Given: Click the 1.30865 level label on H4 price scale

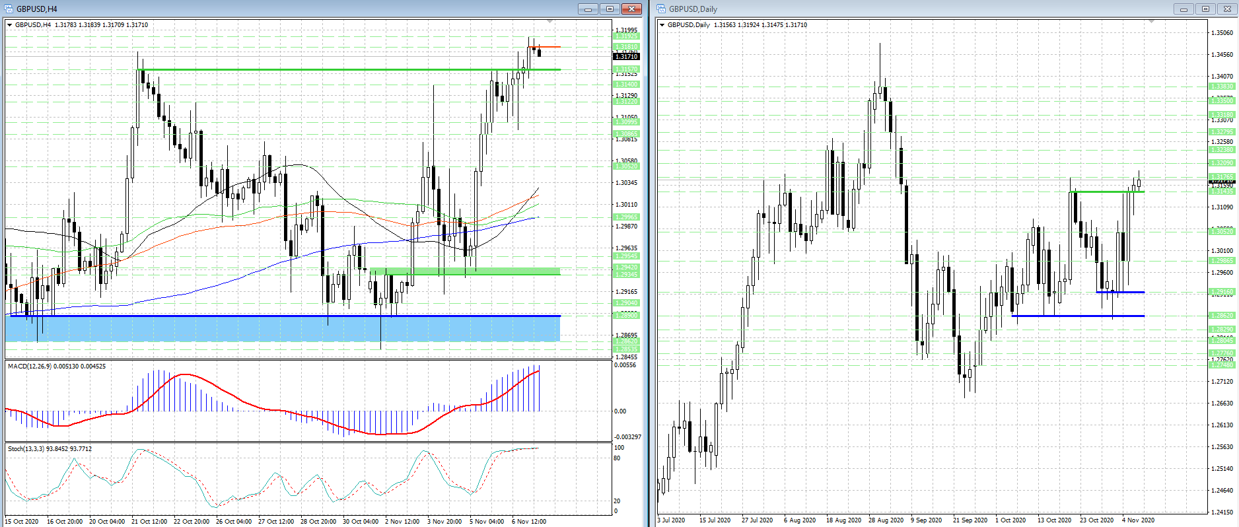Looking at the screenshot, I should 627,134.
